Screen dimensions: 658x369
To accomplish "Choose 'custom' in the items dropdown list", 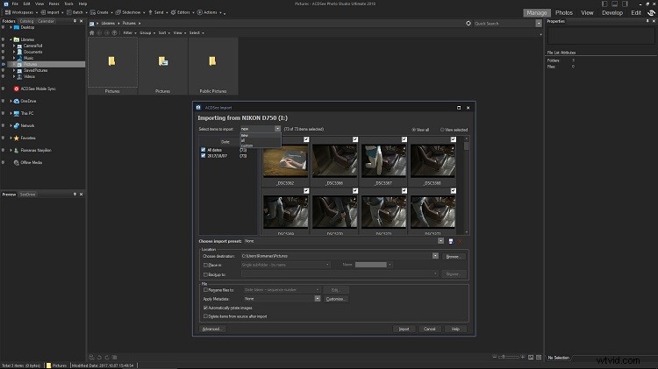I will pos(261,145).
